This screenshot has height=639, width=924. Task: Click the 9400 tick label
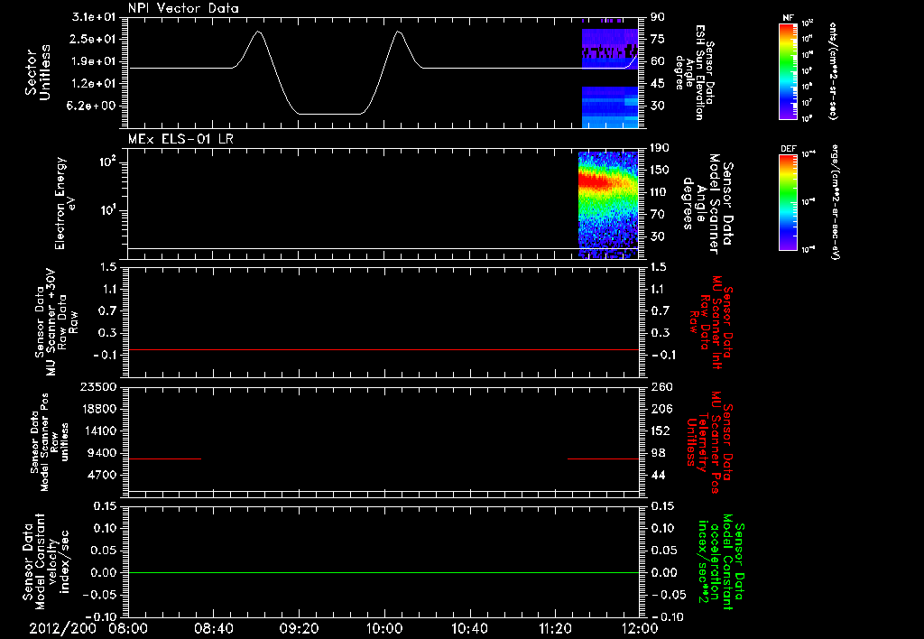coord(103,453)
